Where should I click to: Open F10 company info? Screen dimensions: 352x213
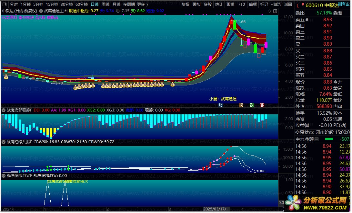coord(242,4)
